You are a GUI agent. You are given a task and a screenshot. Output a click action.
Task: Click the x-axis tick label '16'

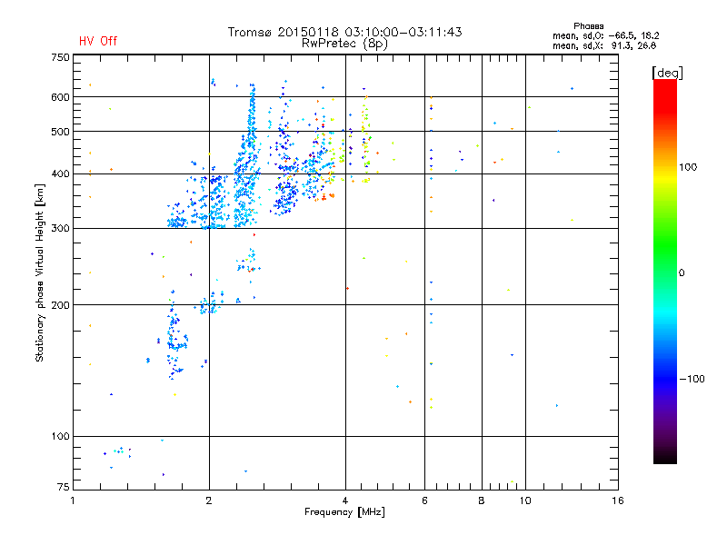[618, 500]
